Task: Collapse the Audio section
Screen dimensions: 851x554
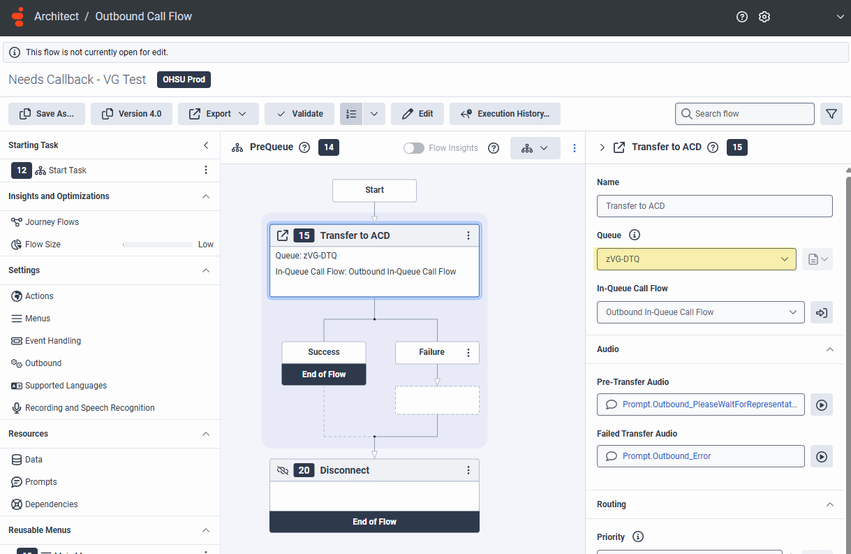Action: point(830,349)
